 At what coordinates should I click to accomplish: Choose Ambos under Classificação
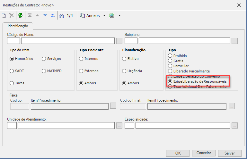(130, 83)
